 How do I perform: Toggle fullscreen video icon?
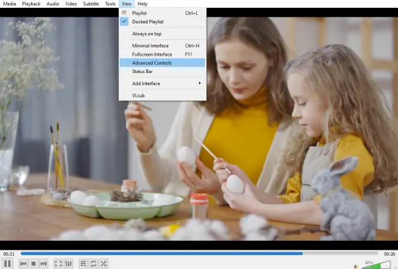pos(58,264)
